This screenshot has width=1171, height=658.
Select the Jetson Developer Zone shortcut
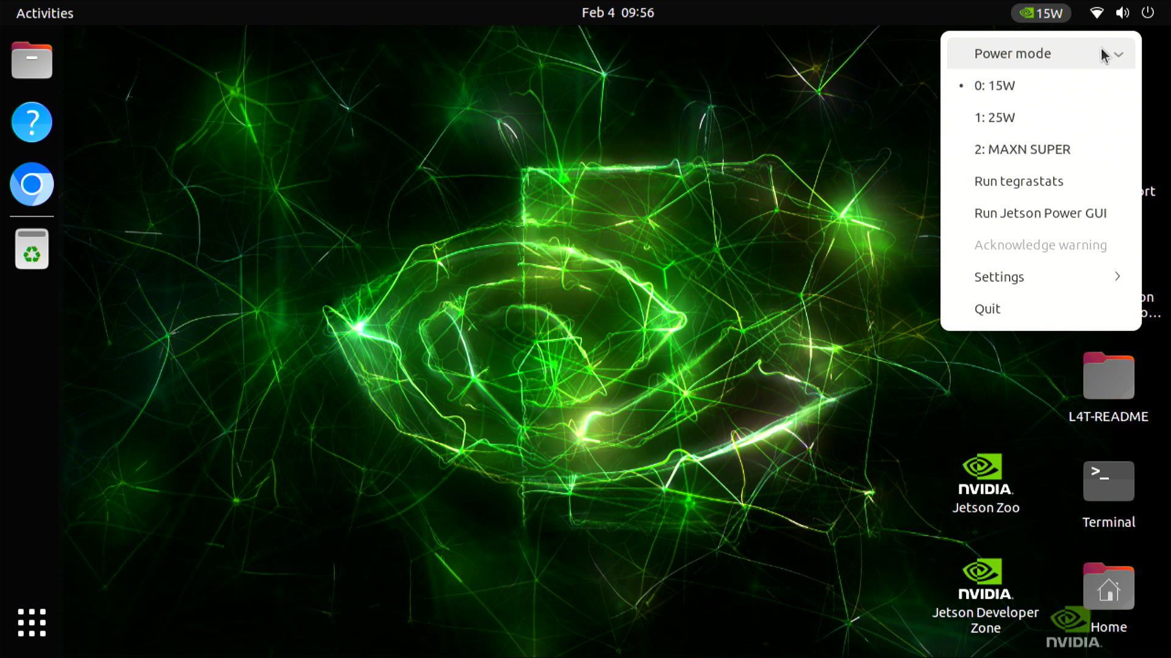click(x=985, y=596)
